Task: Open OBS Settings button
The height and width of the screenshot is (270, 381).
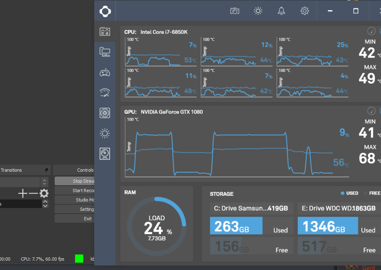Action: coord(74,209)
